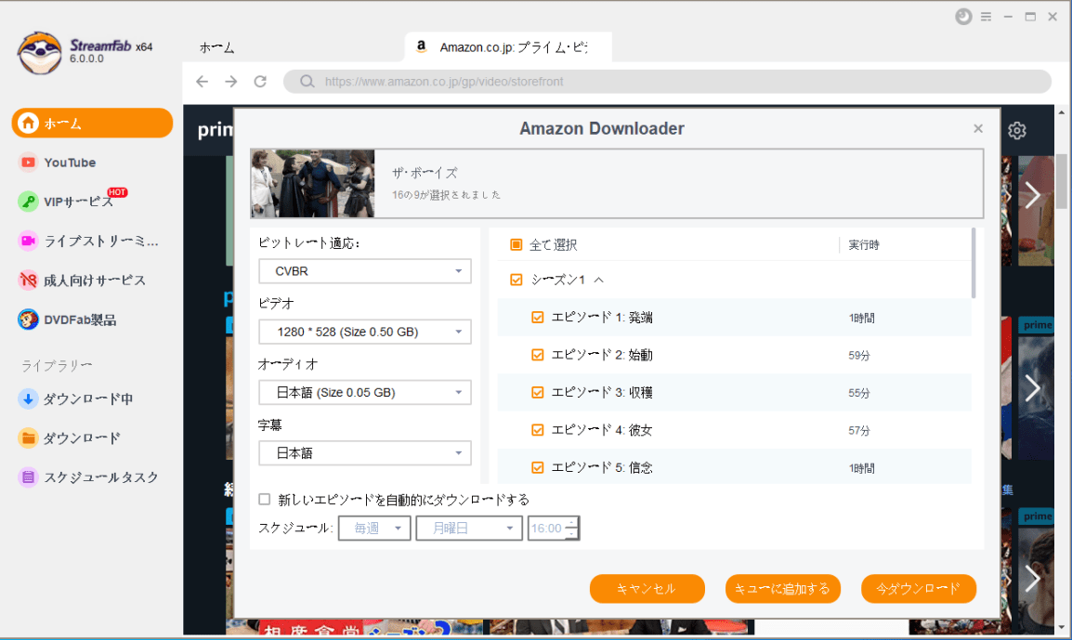
Task: Open the ダウンロード中 library
Action: [x=88, y=399]
